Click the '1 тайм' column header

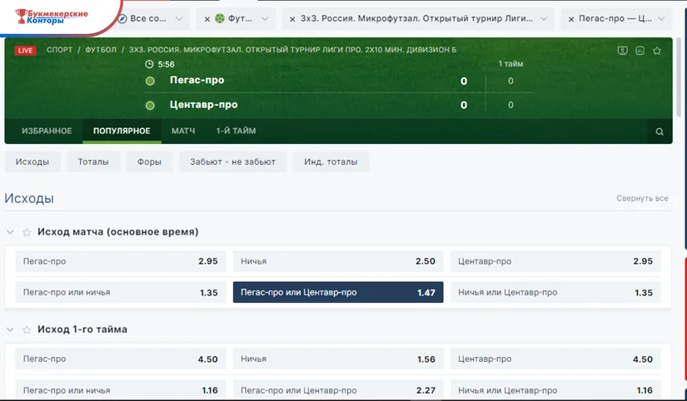(x=510, y=64)
